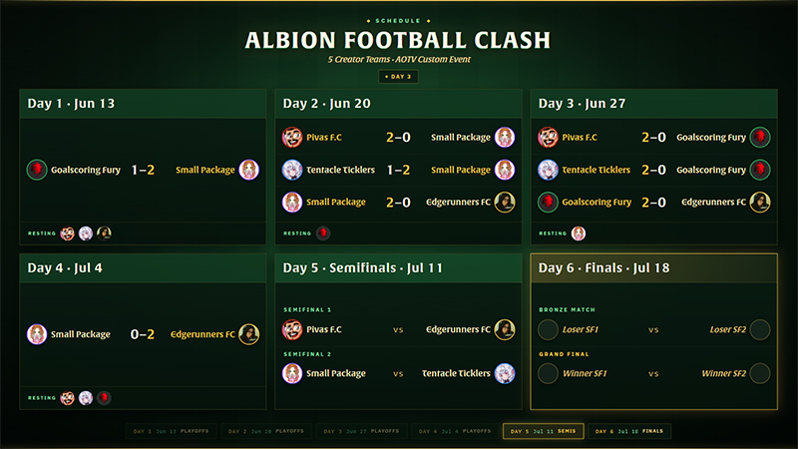Click the Goalscoring Fury logo in Day 1
This screenshot has width=798, height=449.
pyautogui.click(x=37, y=170)
